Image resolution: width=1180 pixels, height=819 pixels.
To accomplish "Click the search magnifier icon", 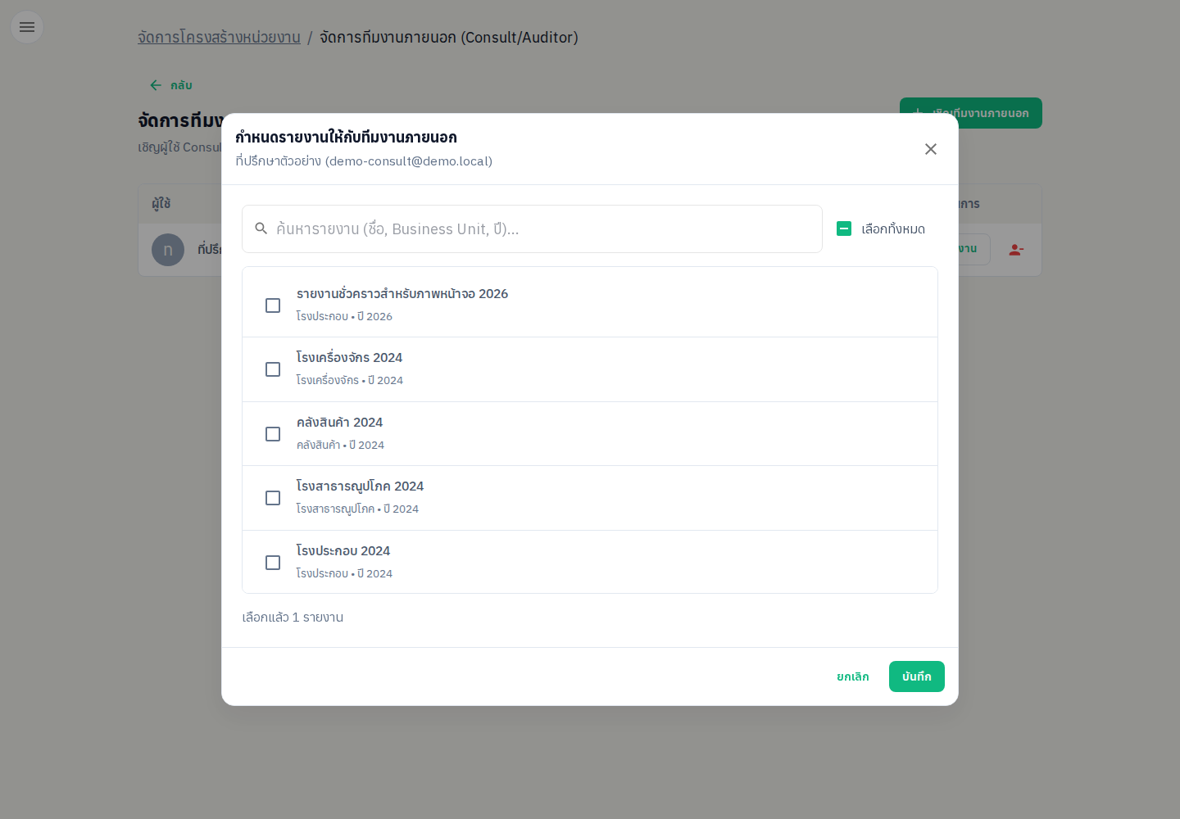I will pos(261,229).
